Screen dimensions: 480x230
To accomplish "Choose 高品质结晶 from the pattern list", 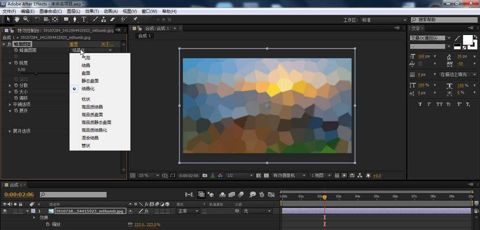I will click(92, 107).
